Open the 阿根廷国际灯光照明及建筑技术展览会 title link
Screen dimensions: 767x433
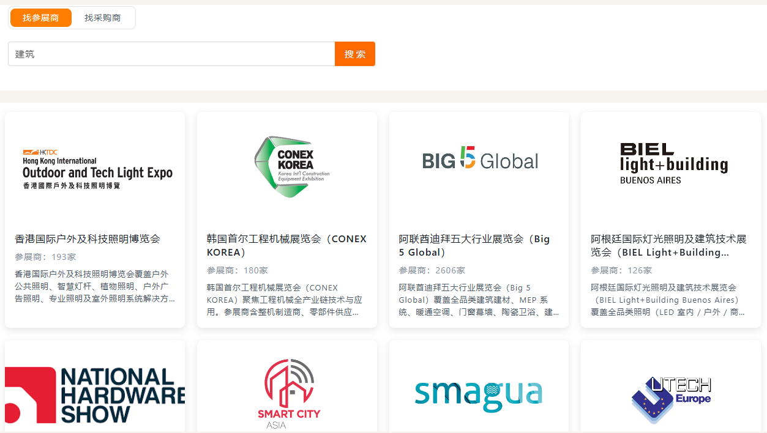click(668, 246)
